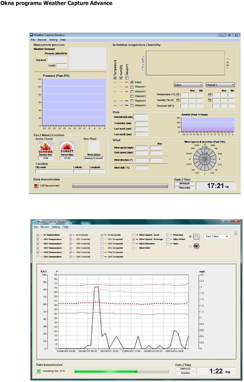This screenshot has width=244, height=382.
Task: Toggle the Temperature checkbox in temperature panel
Action: [115, 78]
